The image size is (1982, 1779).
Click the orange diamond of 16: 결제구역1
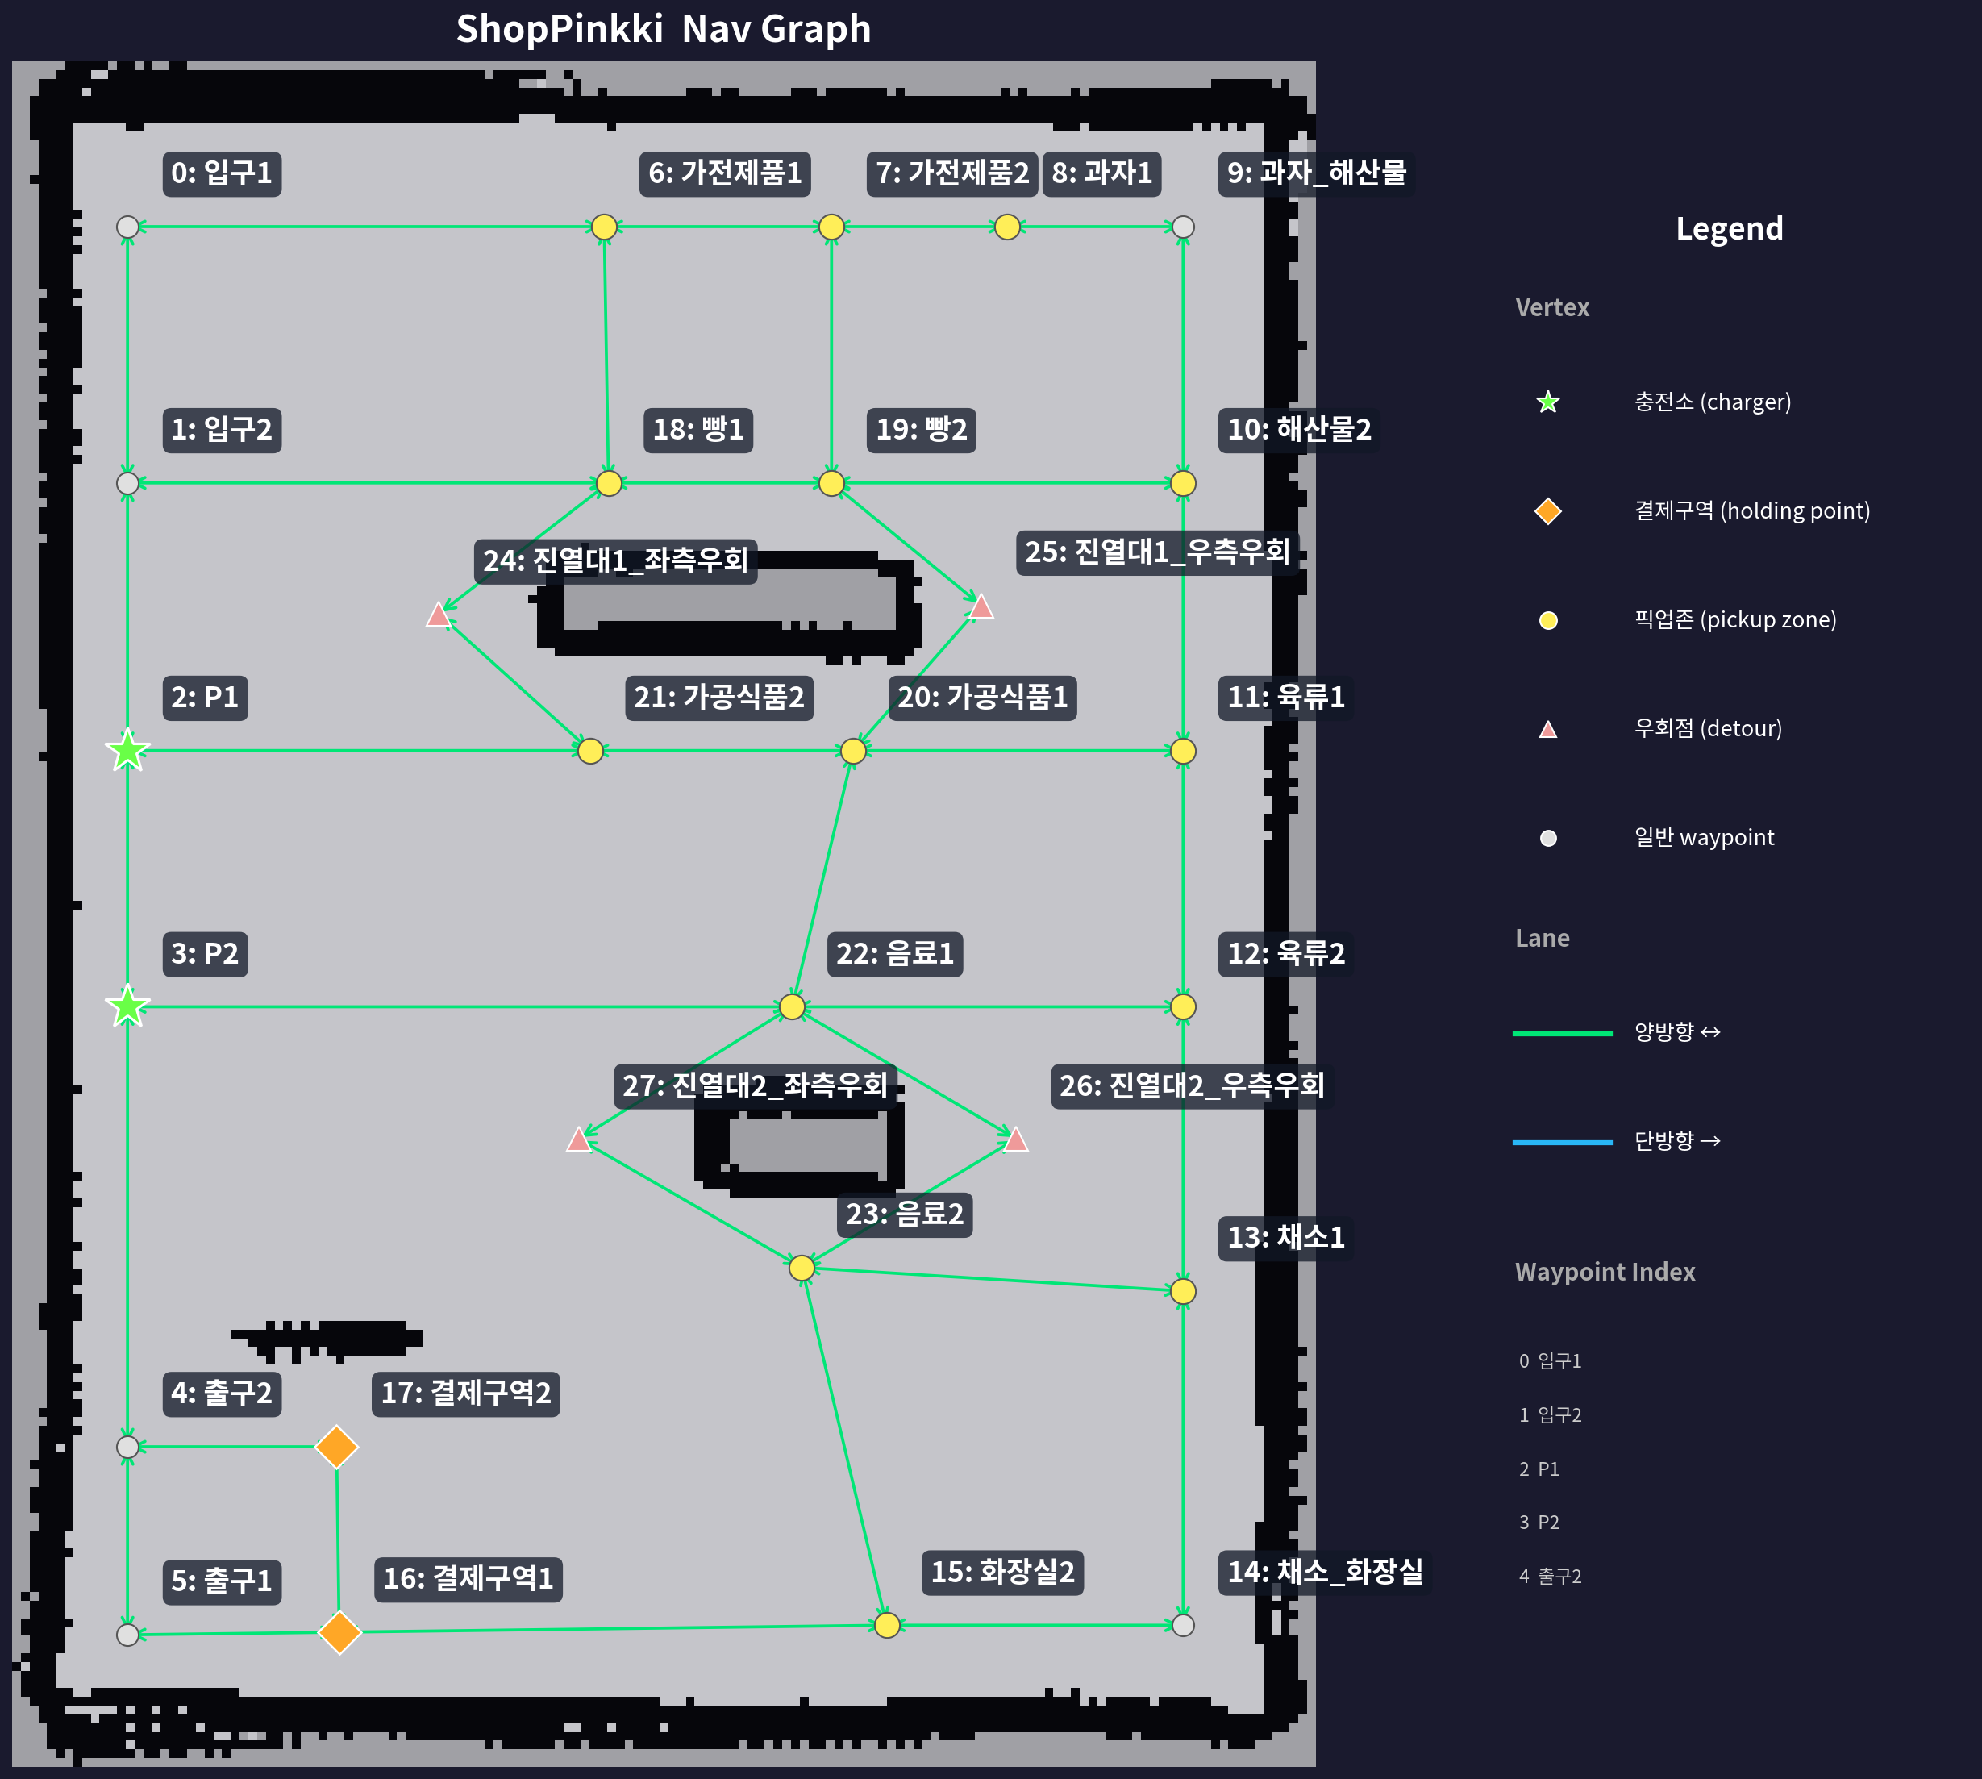pyautogui.click(x=340, y=1632)
